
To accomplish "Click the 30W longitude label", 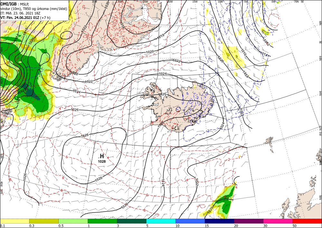I will point(120,2).
